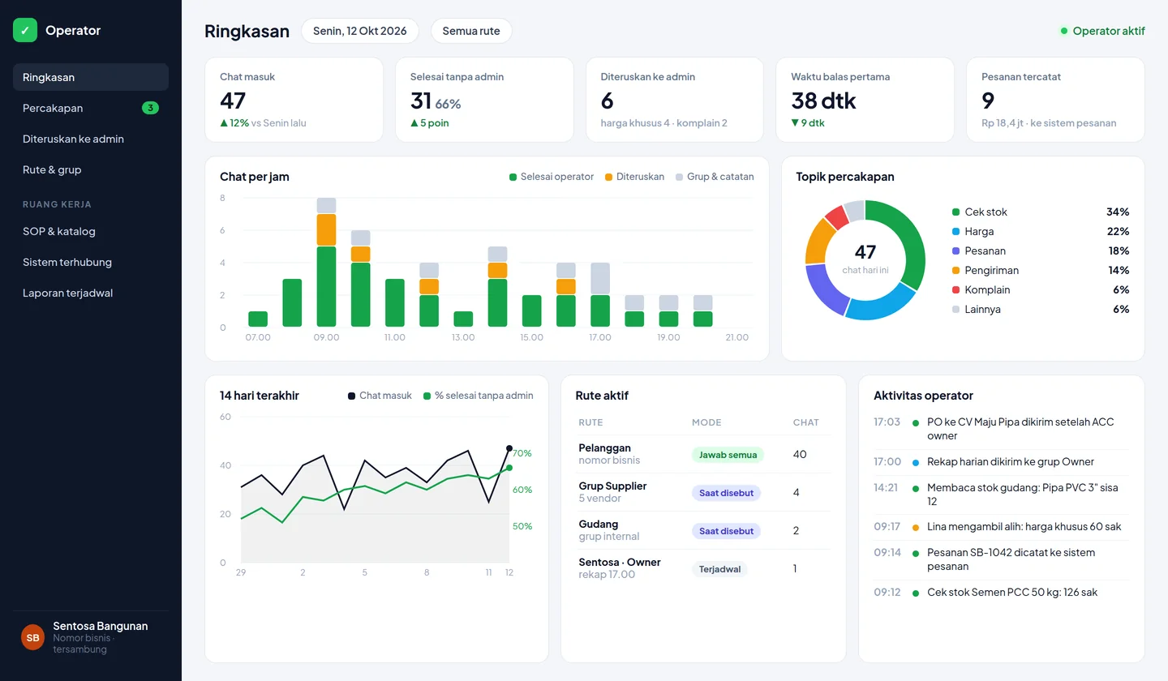Click the Lainnya topic legend entry
The height and width of the screenshot is (681, 1168).
[x=1041, y=310]
